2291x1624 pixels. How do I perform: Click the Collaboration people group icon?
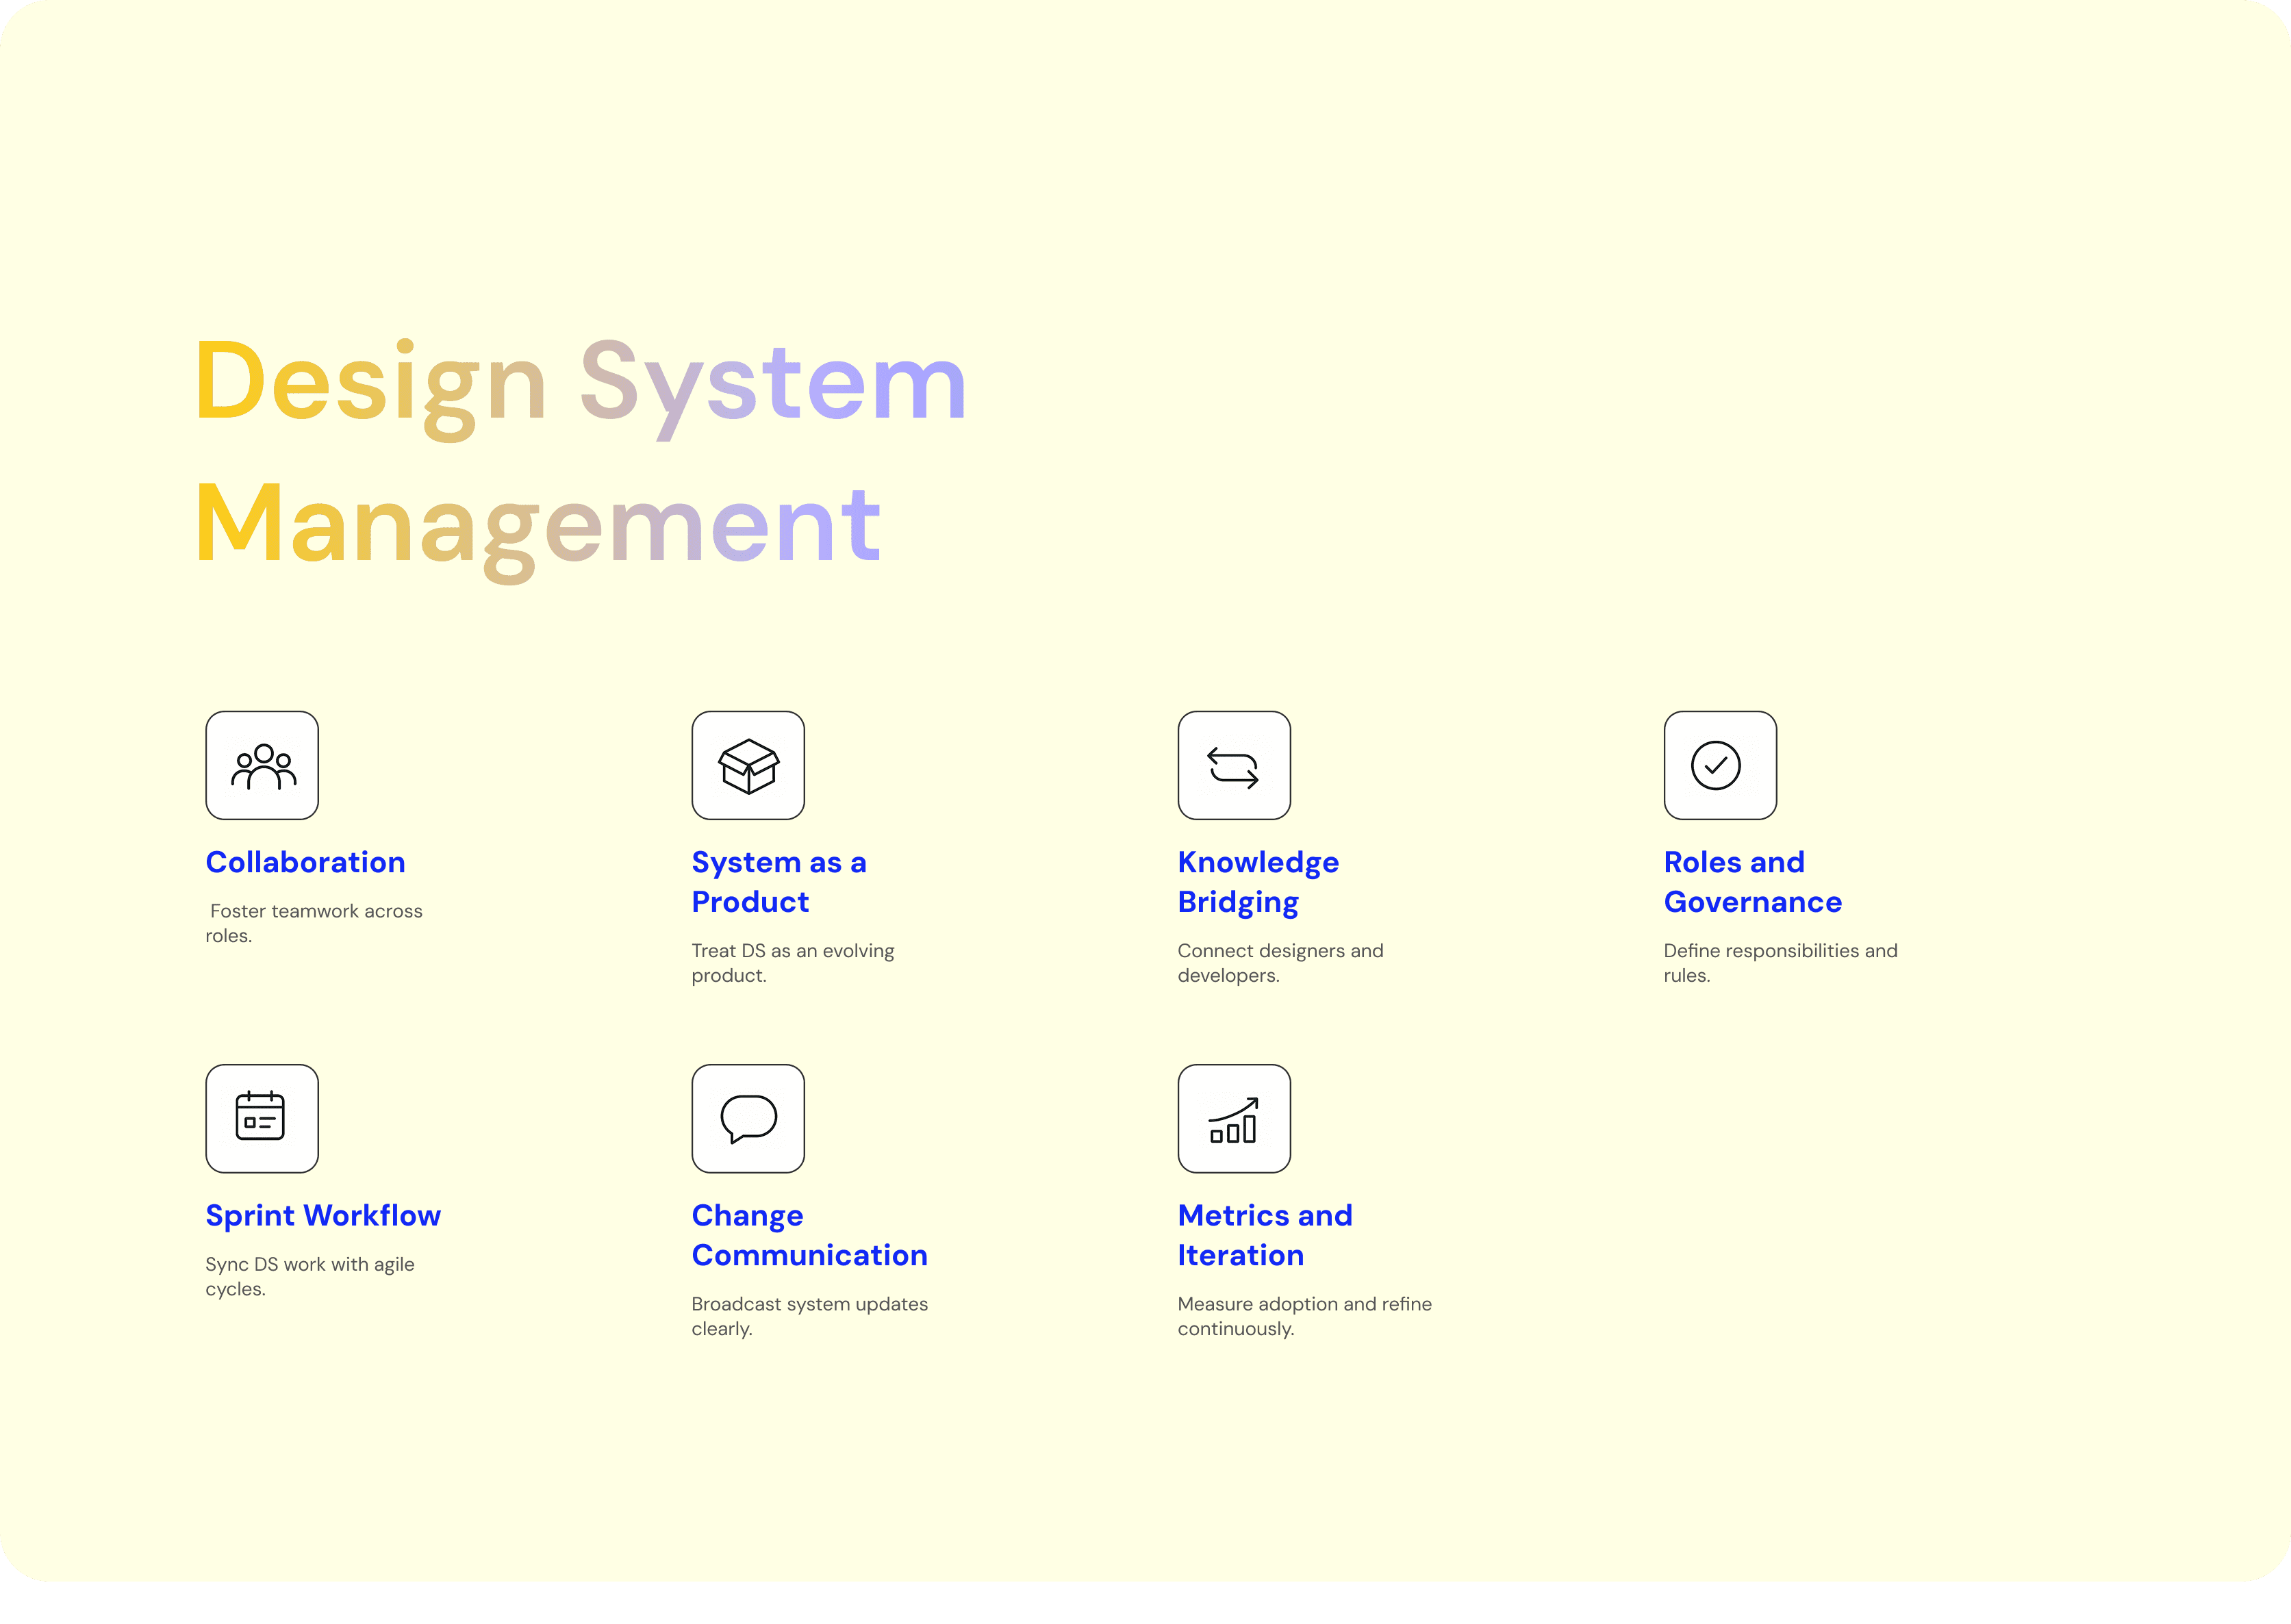[262, 766]
